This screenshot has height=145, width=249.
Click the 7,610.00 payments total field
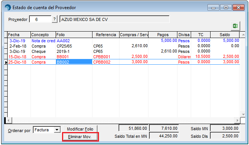[164, 128]
